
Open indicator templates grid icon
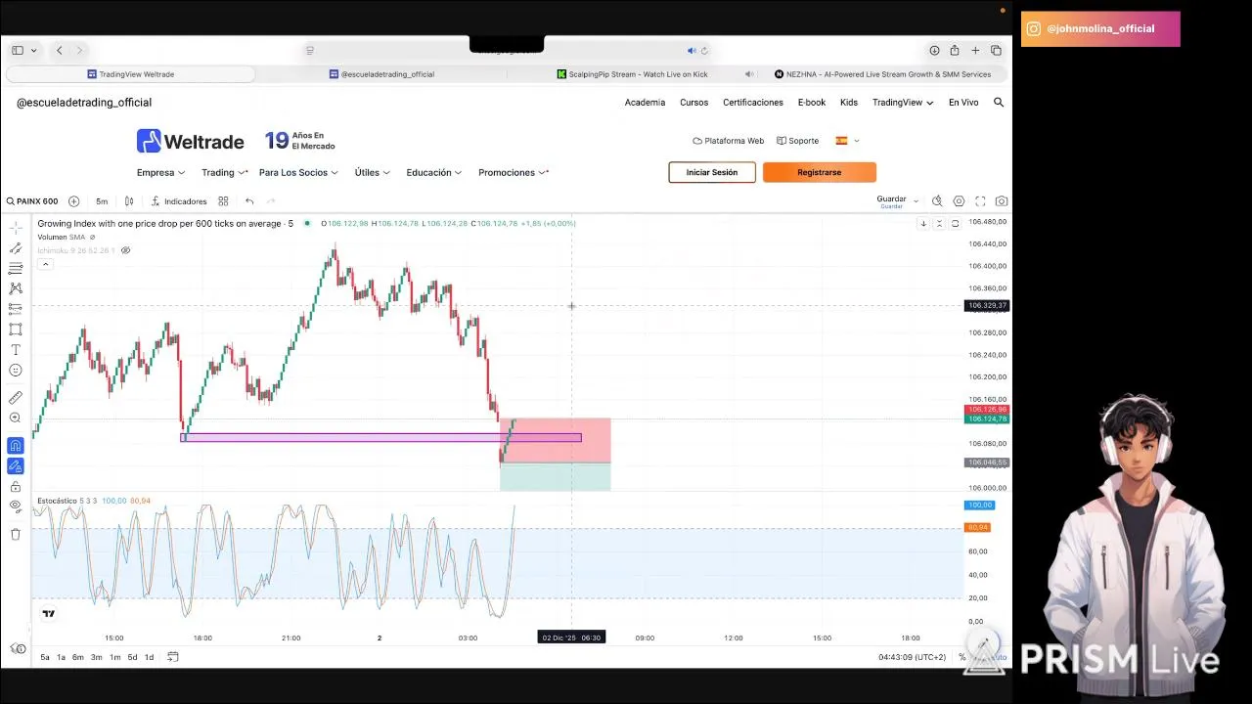pyautogui.click(x=223, y=201)
